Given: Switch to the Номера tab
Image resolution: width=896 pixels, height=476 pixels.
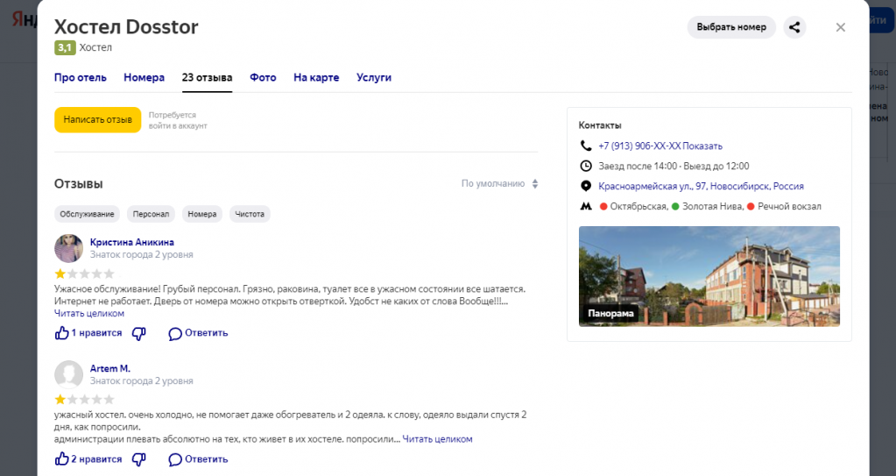Looking at the screenshot, I should pos(144,77).
